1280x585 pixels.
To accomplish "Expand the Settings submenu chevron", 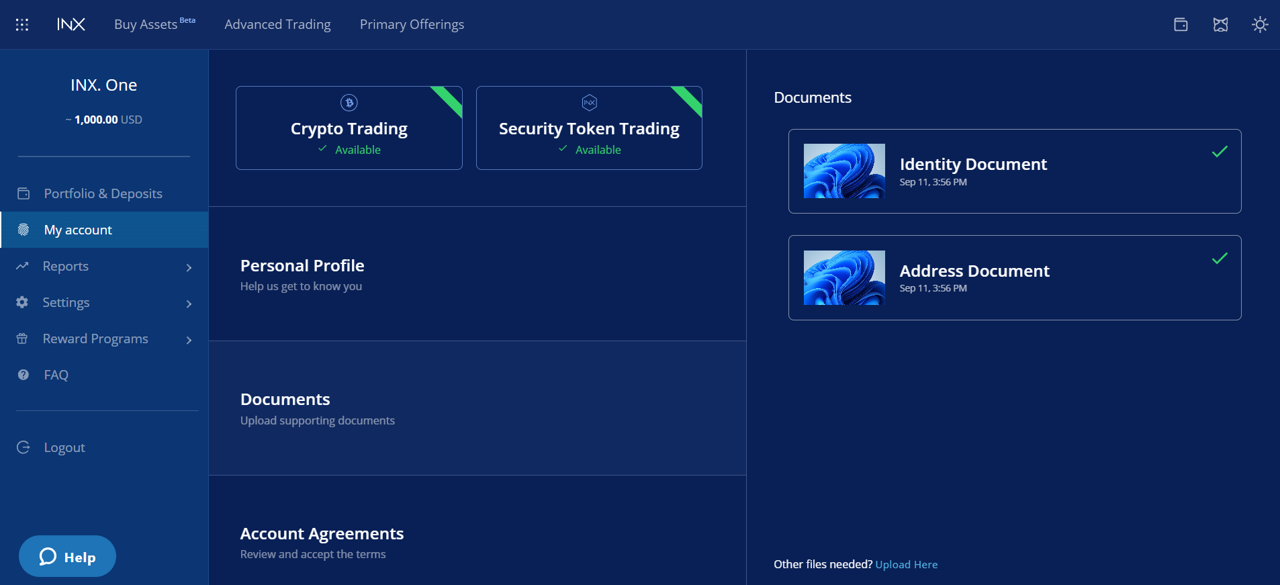I will coord(189,304).
